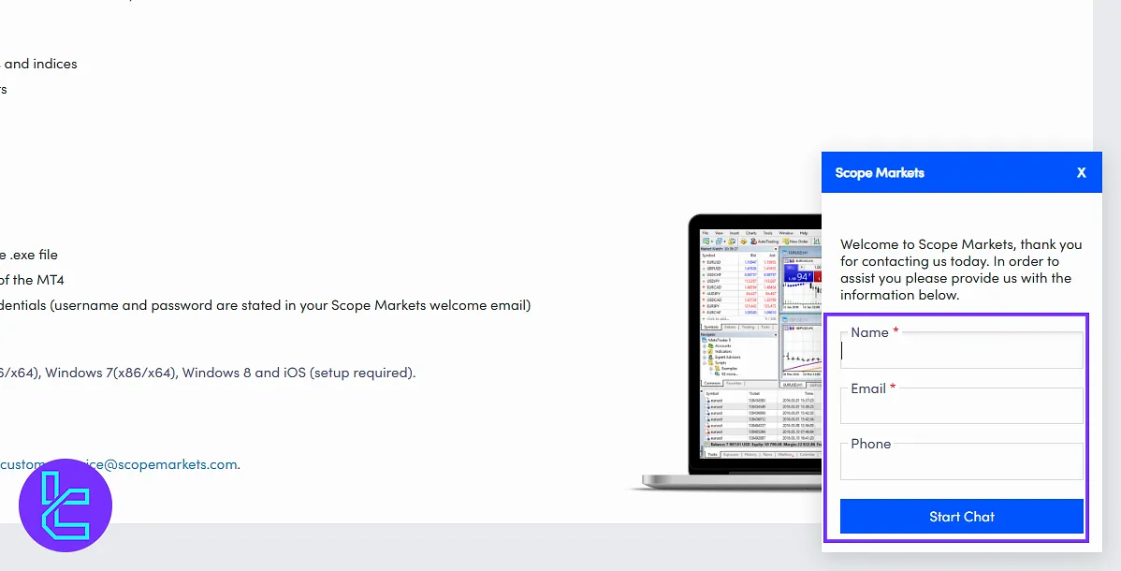This screenshot has height=571, width=1121.
Task: Open the customer service email link
Action: coord(119,464)
